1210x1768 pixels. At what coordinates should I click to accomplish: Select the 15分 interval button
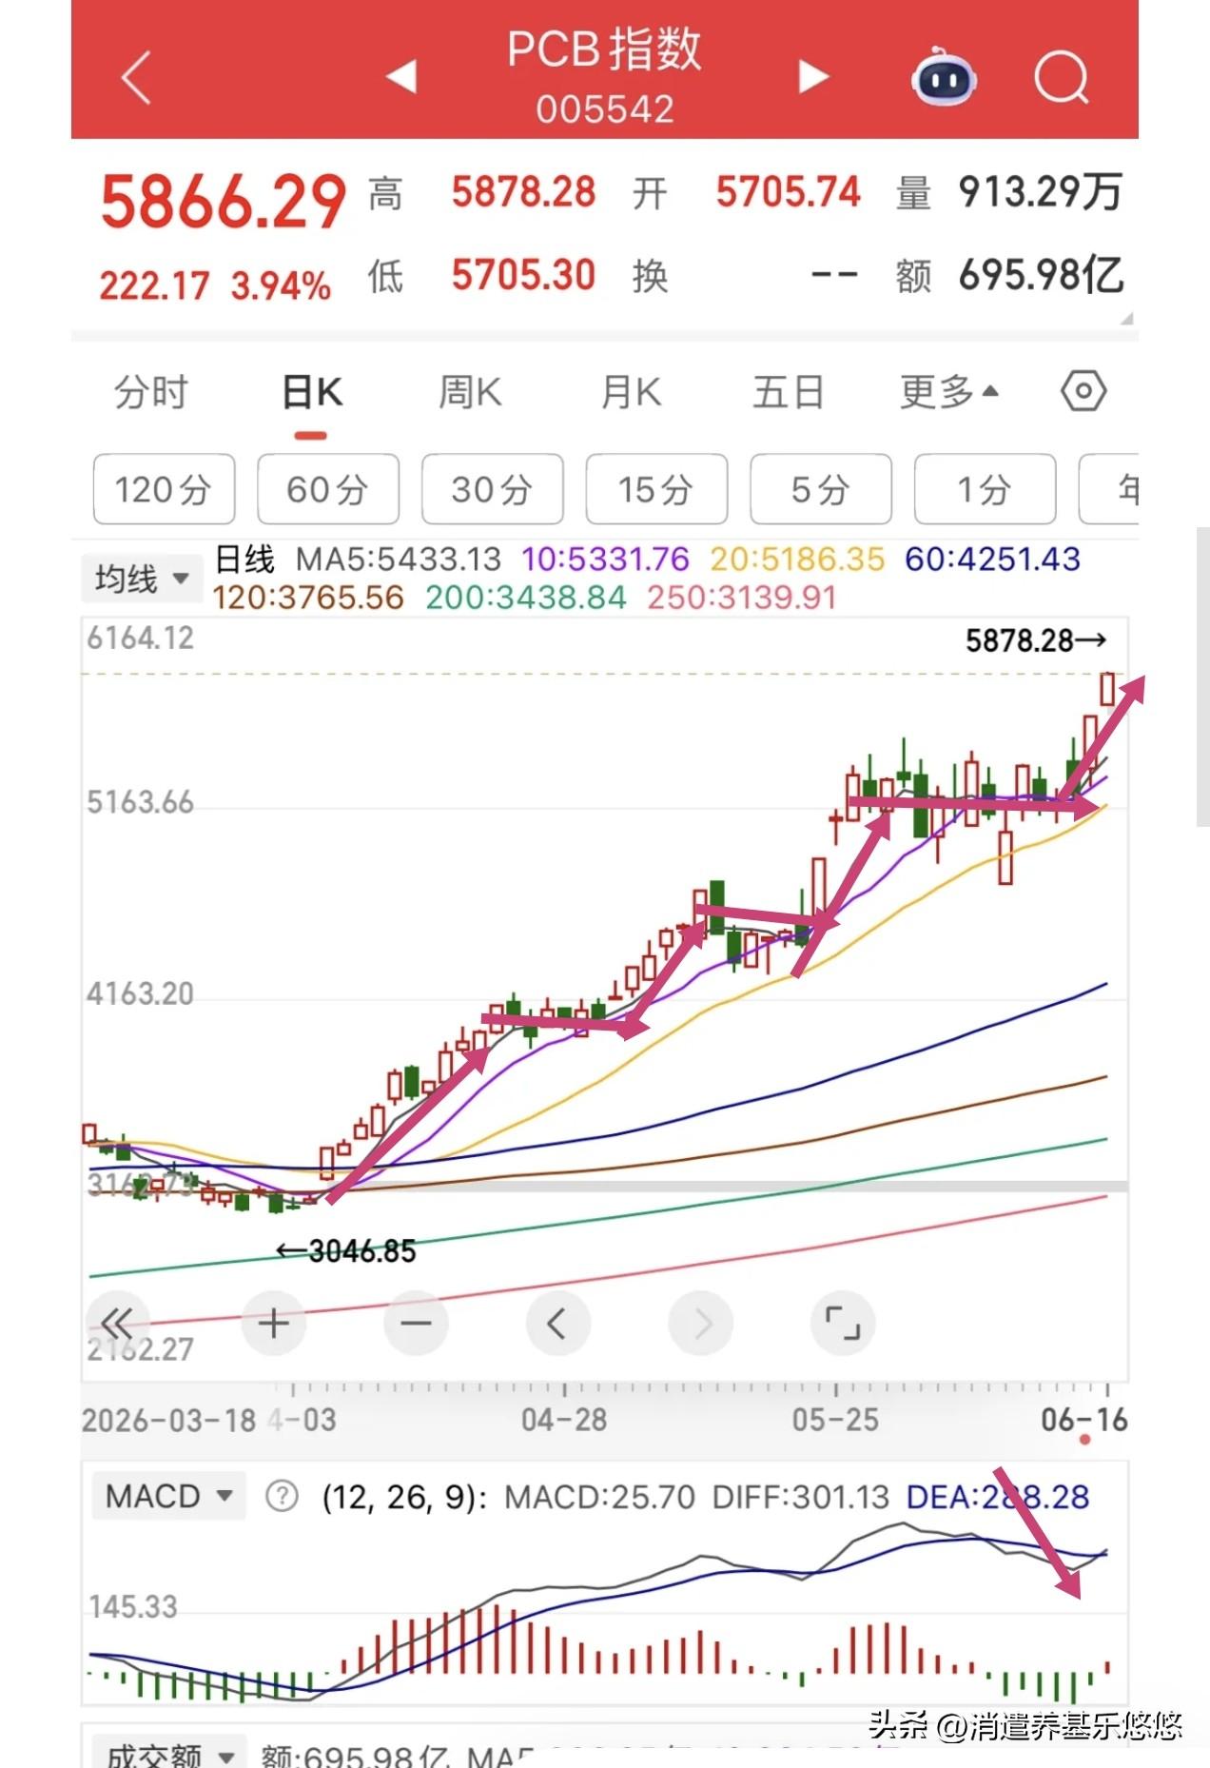coord(656,489)
